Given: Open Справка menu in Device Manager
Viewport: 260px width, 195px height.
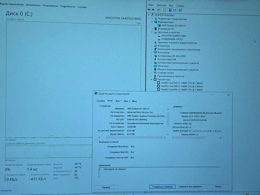Looking at the screenshot, I should [x=180, y=6].
